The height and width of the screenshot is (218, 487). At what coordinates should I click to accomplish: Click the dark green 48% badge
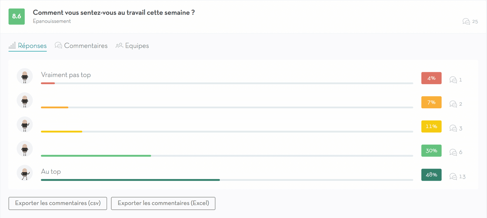(x=431, y=175)
